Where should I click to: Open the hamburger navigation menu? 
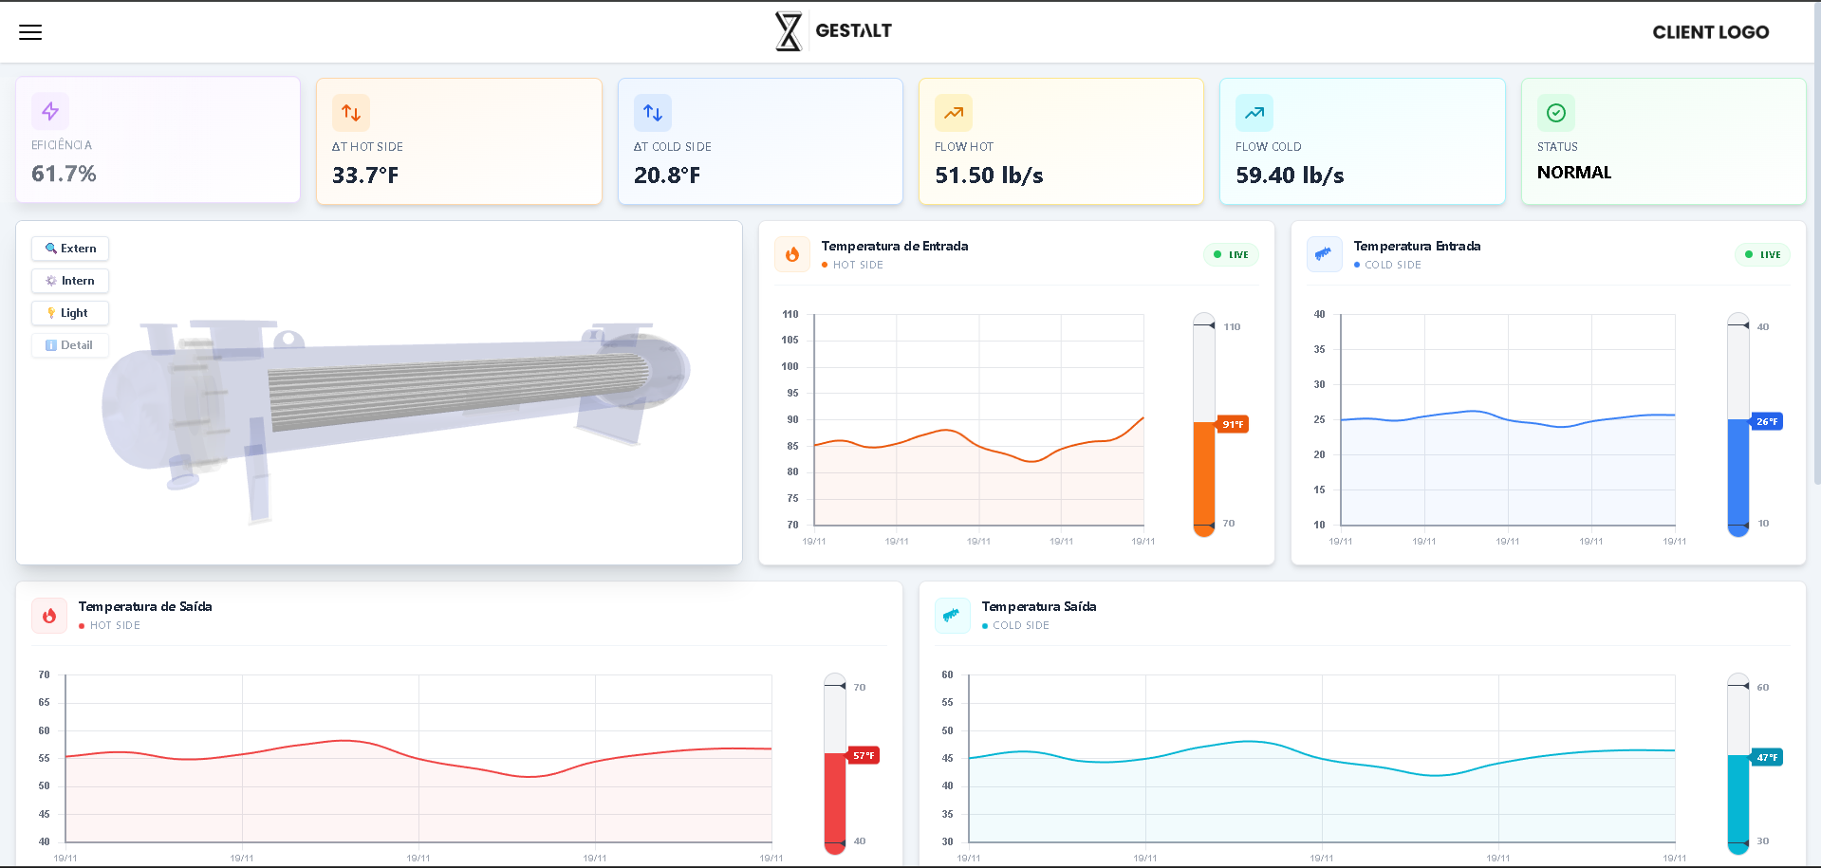(31, 31)
